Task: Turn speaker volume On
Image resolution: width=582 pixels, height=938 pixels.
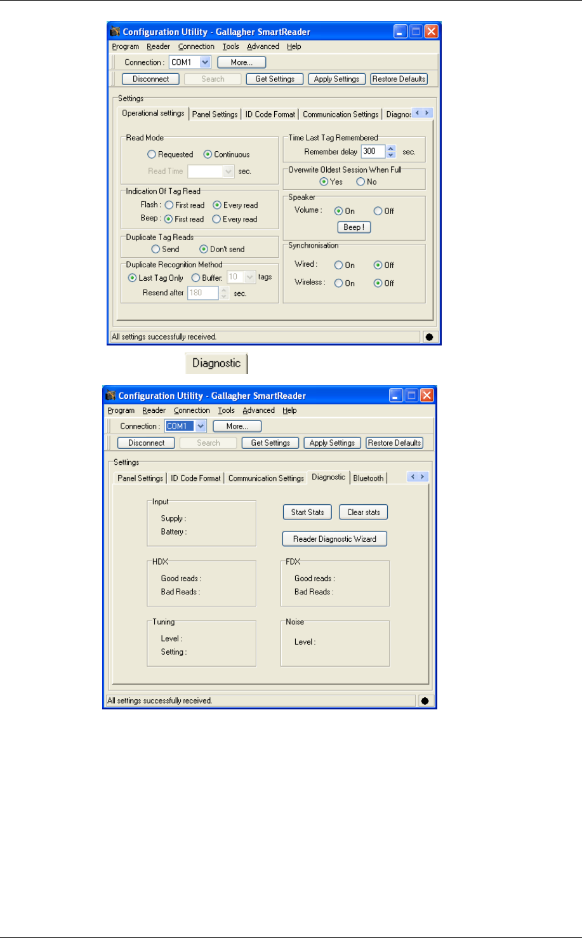Action: (338, 211)
